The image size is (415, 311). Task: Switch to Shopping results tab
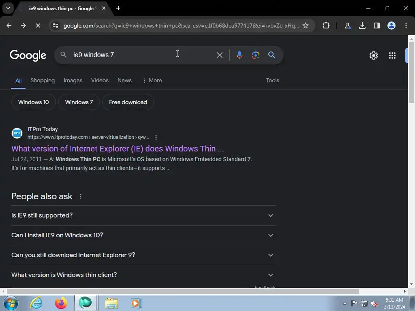pyautogui.click(x=43, y=81)
